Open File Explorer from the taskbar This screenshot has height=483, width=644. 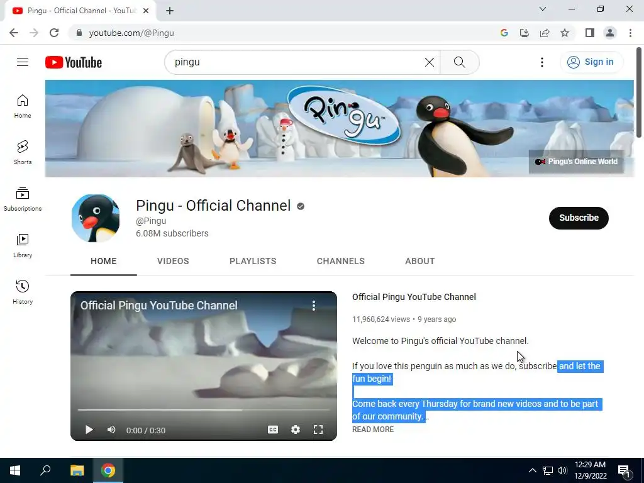[77, 470]
